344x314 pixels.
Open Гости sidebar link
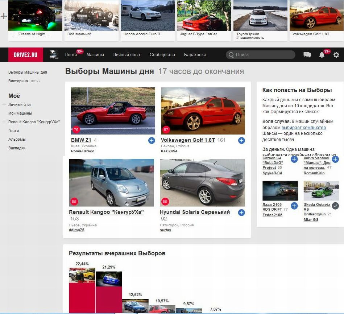click(x=14, y=131)
